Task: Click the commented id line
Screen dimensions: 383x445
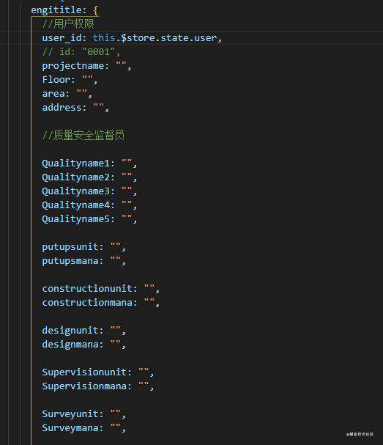Action: coord(81,52)
